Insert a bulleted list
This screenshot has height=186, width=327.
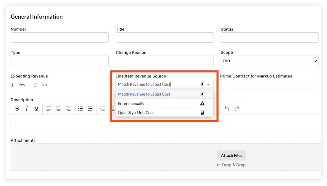(x=80, y=109)
